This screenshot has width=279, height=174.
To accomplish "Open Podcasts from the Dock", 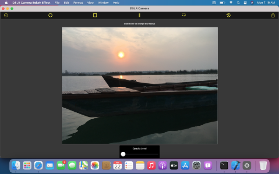I will pyautogui.click(x=163, y=166).
